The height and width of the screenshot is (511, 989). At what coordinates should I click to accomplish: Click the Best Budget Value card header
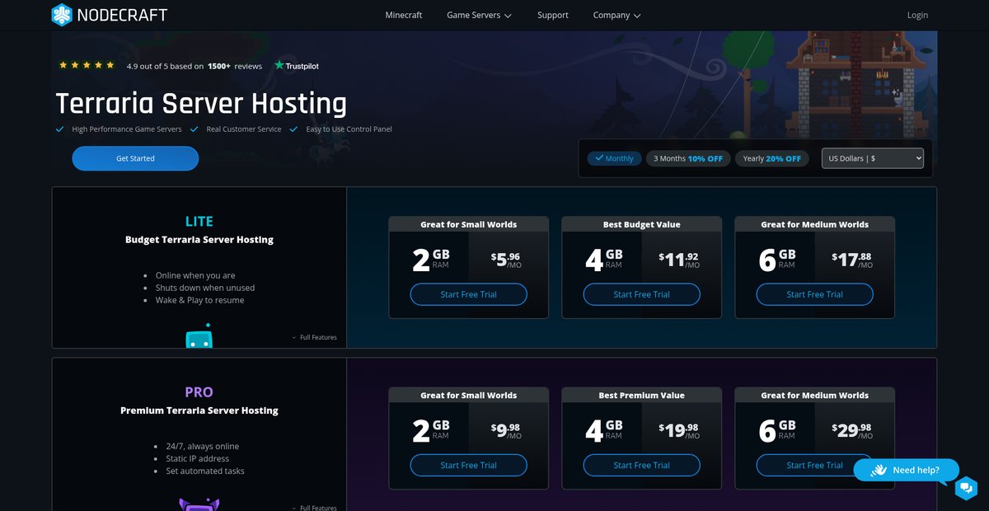[x=641, y=224]
